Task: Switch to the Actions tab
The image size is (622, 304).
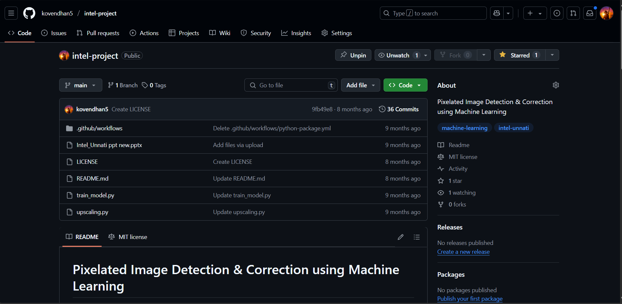Action: 144,33
